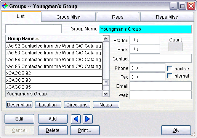Select the xCACCE 95 row
This screenshot has height=138, width=197.
(54, 87)
